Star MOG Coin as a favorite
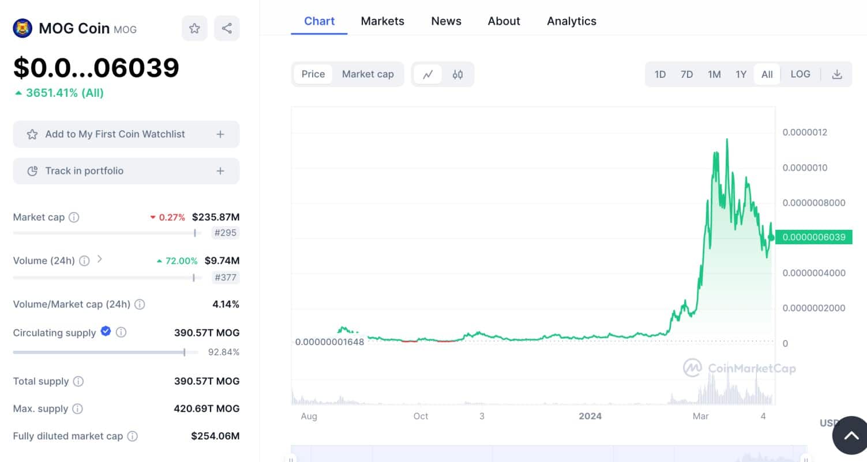The image size is (867, 462). click(x=194, y=28)
